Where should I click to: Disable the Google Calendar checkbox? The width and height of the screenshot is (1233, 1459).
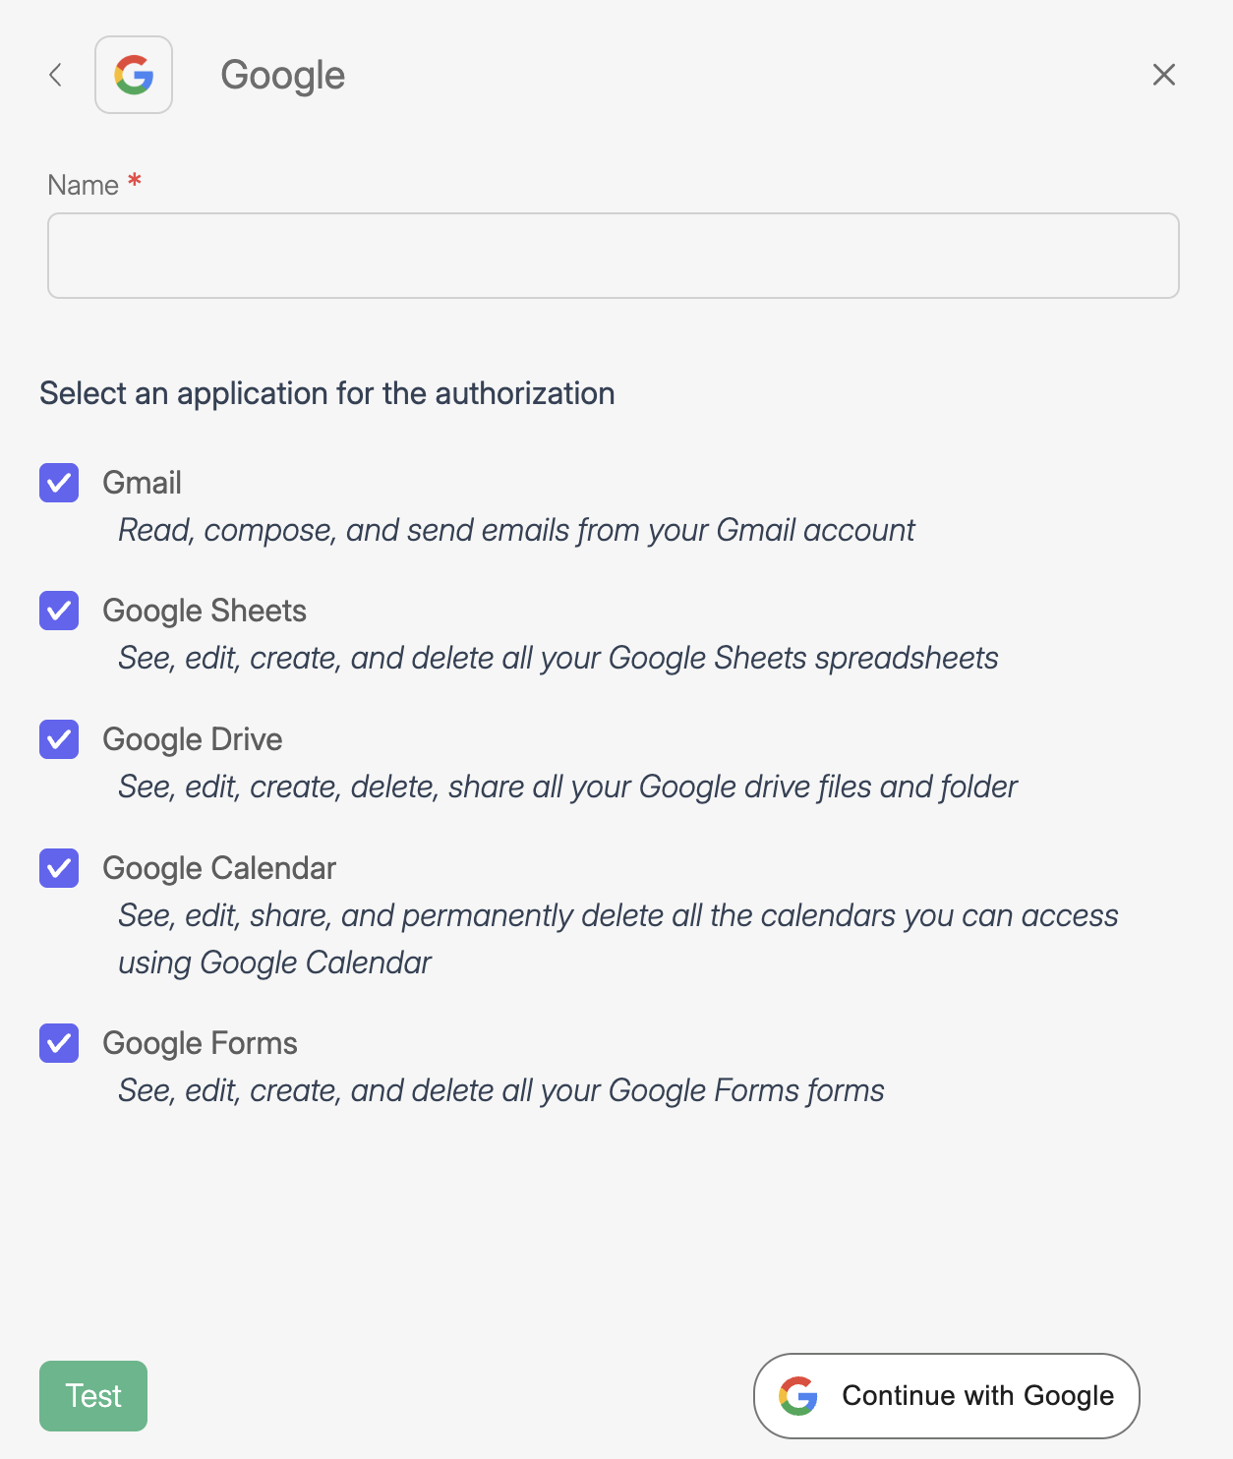tap(59, 868)
